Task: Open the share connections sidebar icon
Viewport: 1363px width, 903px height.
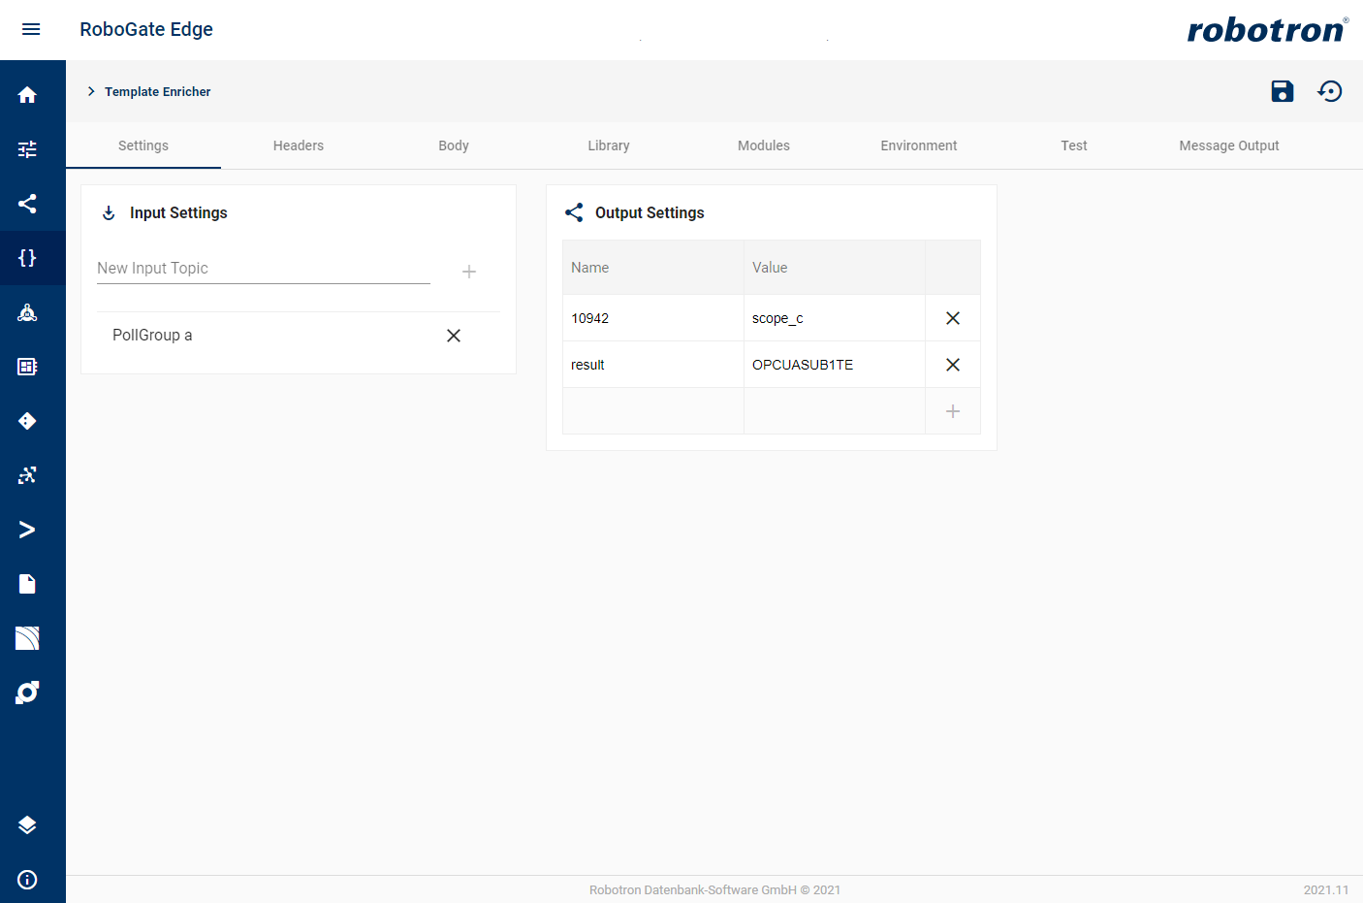Action: click(27, 204)
